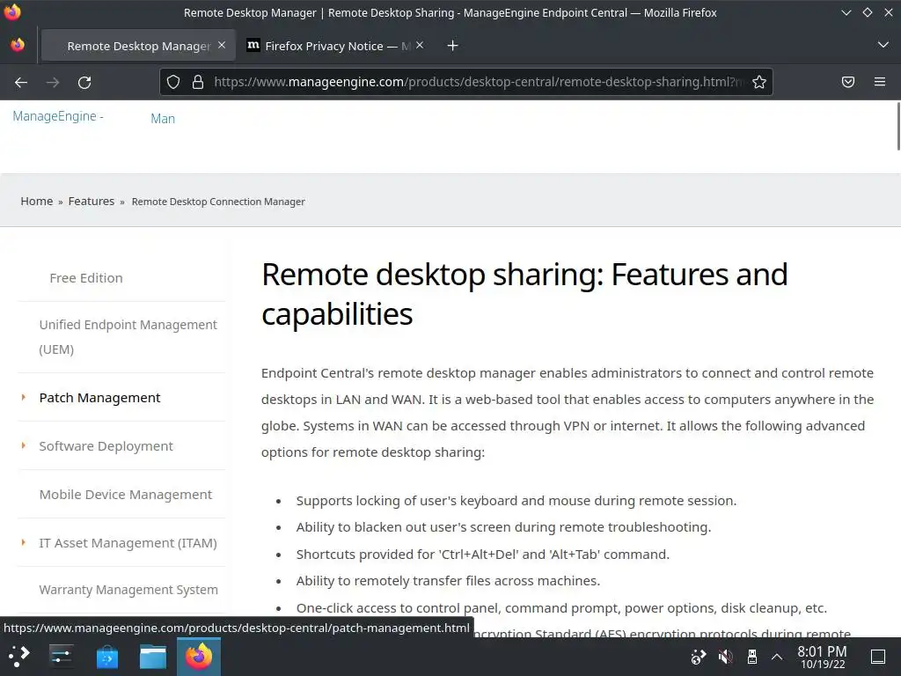Image resolution: width=901 pixels, height=676 pixels.
Task: Click heading 'Remote desktop sharing: Features and capabilities'
Action: point(524,294)
